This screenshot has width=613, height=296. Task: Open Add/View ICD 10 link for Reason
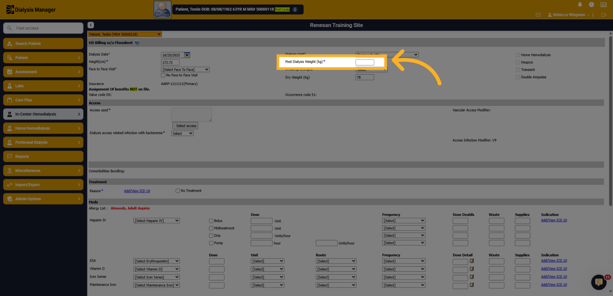point(137,191)
